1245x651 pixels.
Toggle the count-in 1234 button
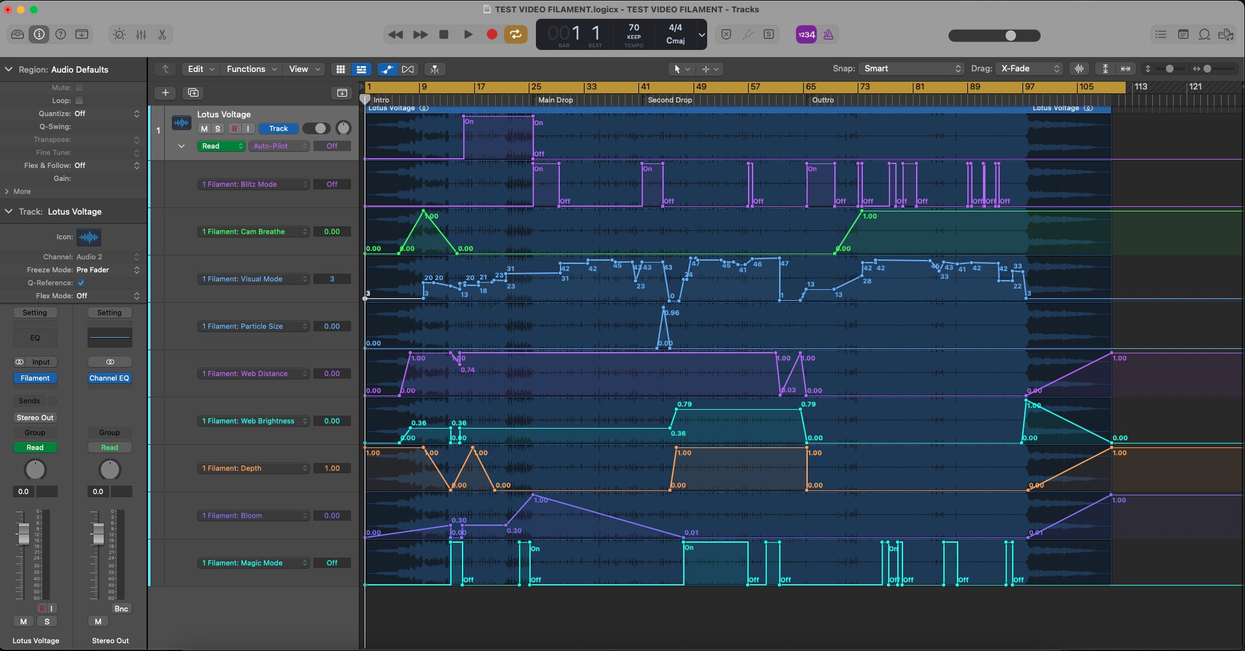(x=806, y=34)
